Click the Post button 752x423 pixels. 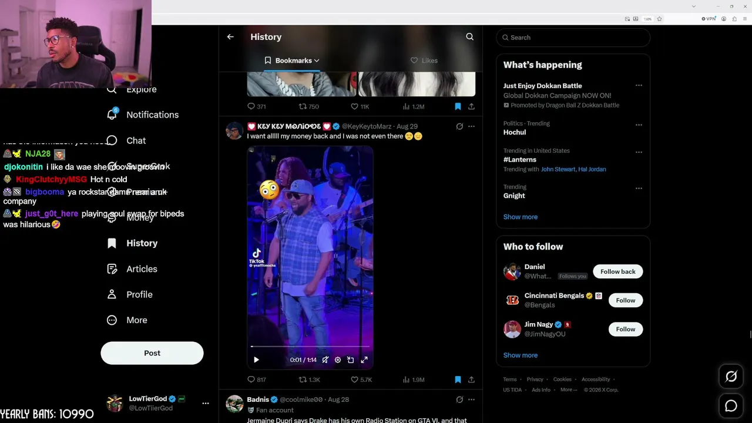coord(152,353)
